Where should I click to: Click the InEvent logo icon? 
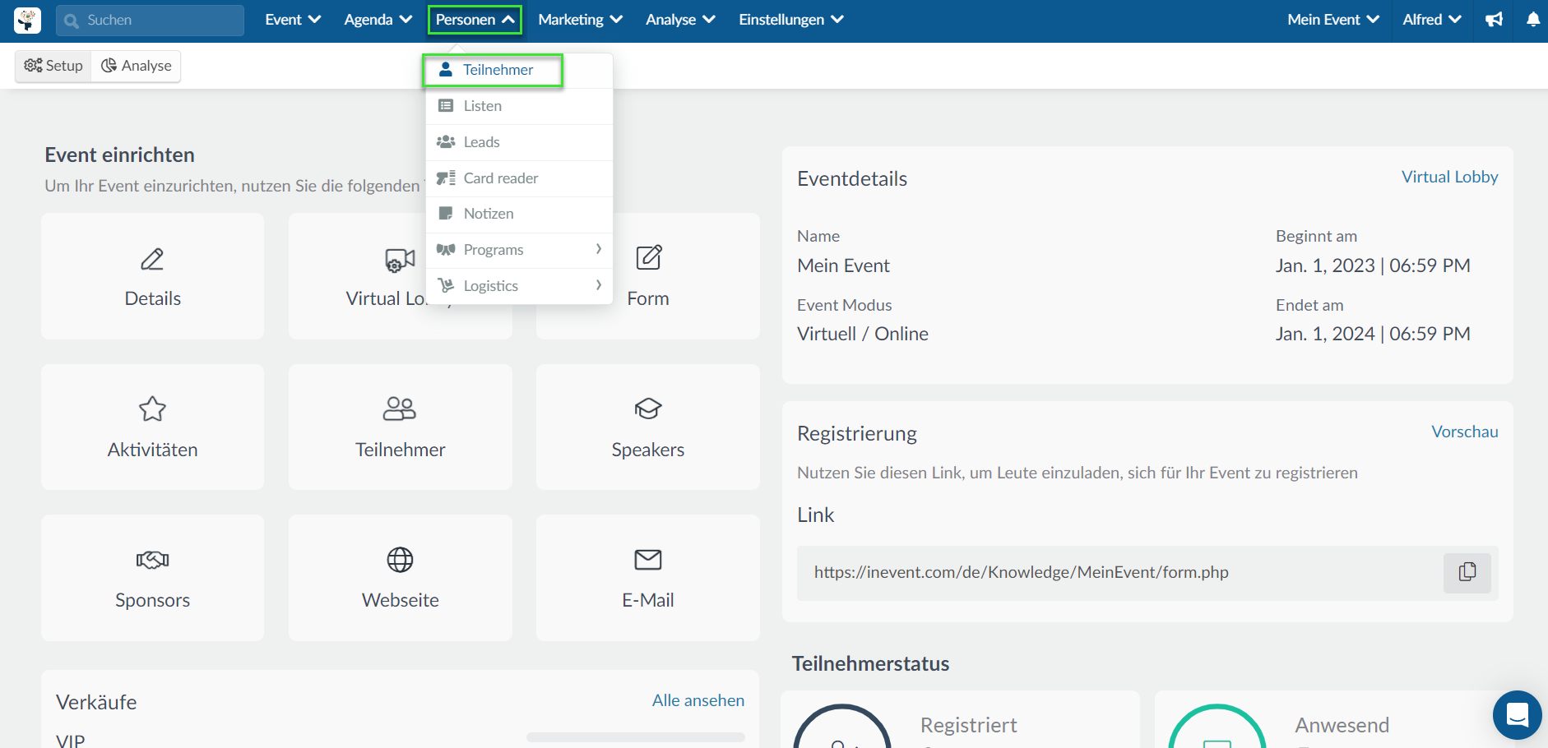click(28, 20)
